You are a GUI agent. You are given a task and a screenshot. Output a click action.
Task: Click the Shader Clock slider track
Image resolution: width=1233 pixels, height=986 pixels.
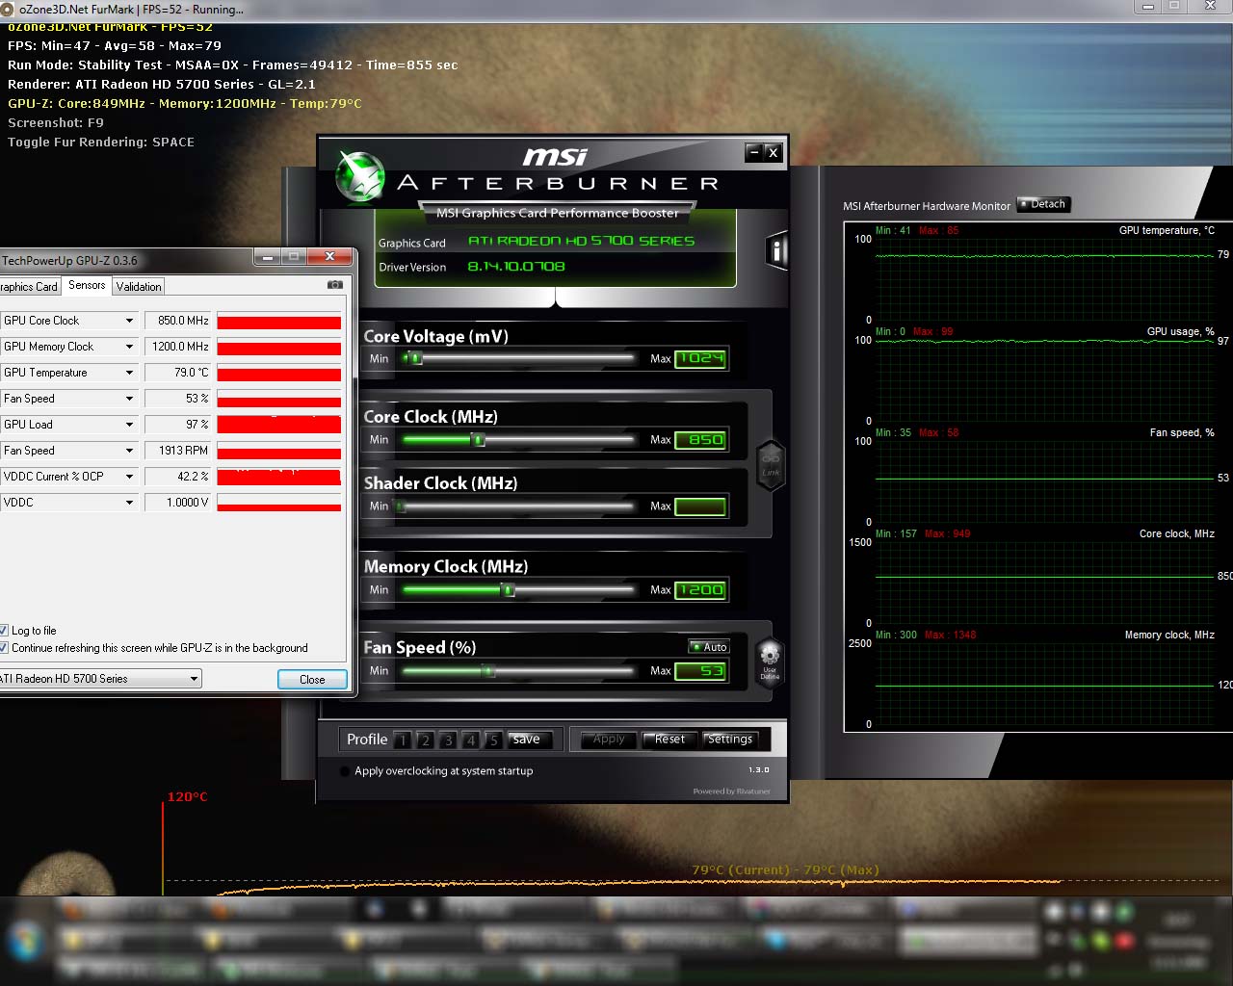(x=518, y=506)
